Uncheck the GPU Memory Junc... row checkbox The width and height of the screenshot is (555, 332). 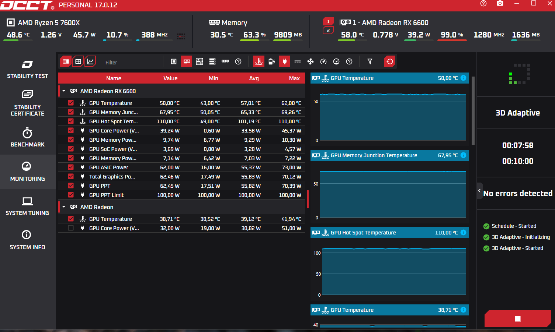[71, 112]
